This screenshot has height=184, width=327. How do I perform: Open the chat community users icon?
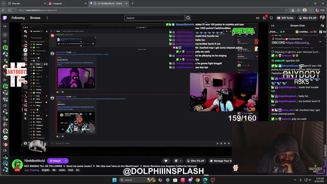click(322, 26)
